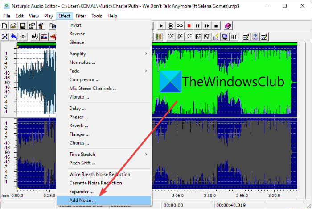Click the four-arrow zoom-fit icon
The height and width of the screenshot is (209, 312).
coord(4,37)
